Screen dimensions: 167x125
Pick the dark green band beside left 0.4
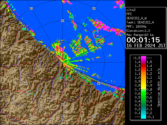(143, 101)
